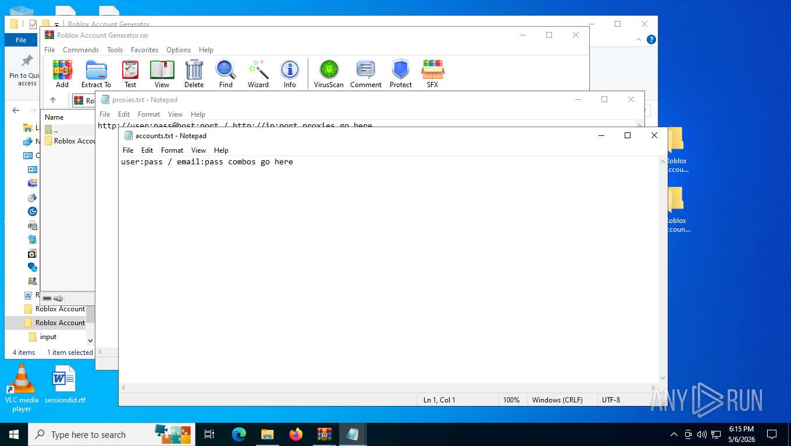Convert archive with the SFX icon
791x446 pixels.
[x=432, y=74]
